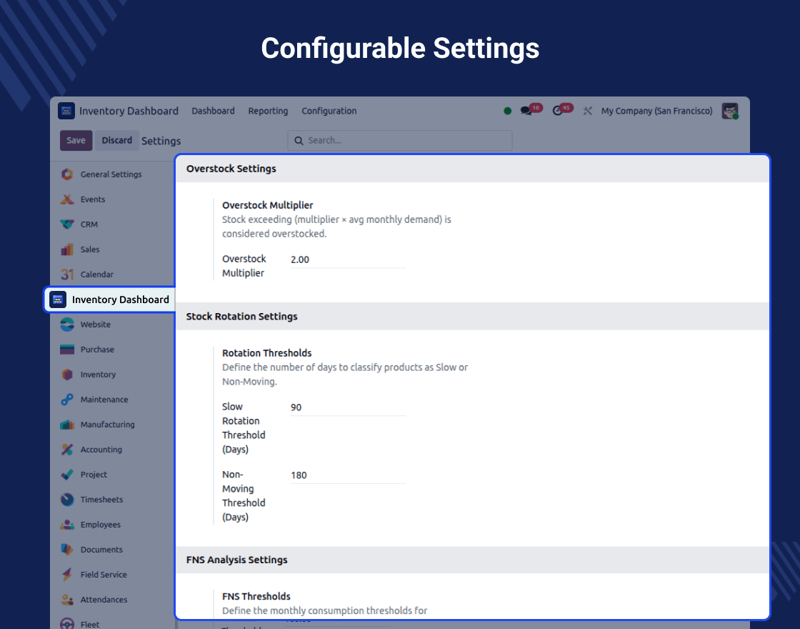Screen dimensions: 800x629
Task: Select the Documents folder icon
Action: point(67,550)
